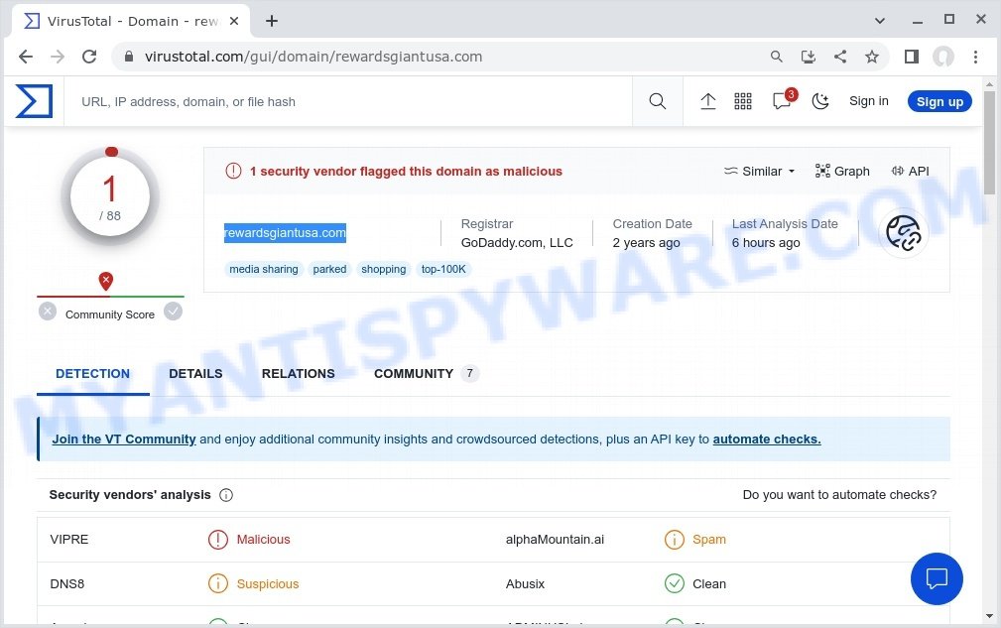Click the info icon next to Security vendors' analysis
Screen dimensions: 1001x628
[x=226, y=495]
